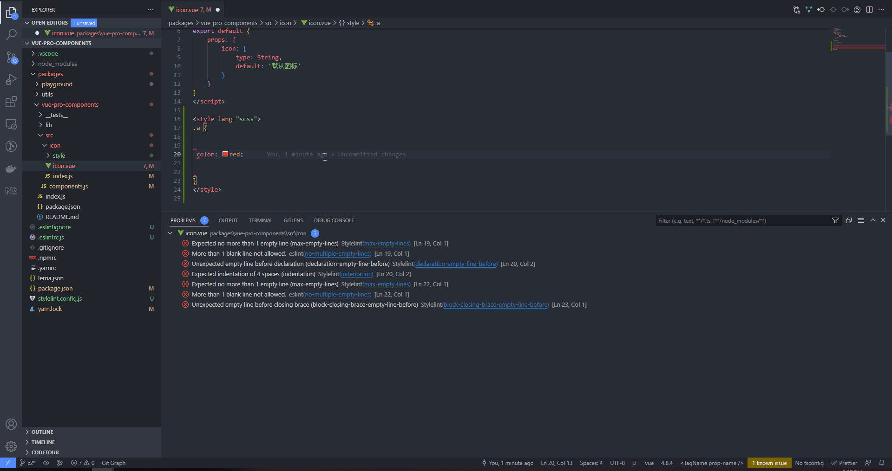Open the no-multiple-empty-lines link for Ln 22

coord(337,295)
